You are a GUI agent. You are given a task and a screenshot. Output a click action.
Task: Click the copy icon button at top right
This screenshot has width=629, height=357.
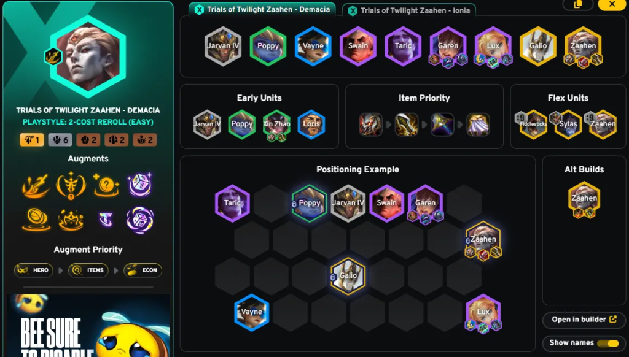click(577, 4)
